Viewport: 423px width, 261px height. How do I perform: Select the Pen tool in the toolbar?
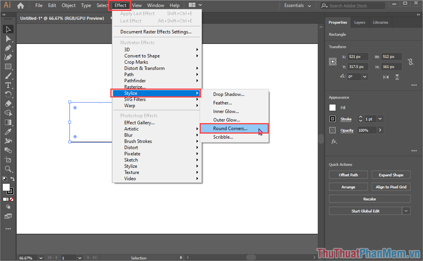(8, 48)
